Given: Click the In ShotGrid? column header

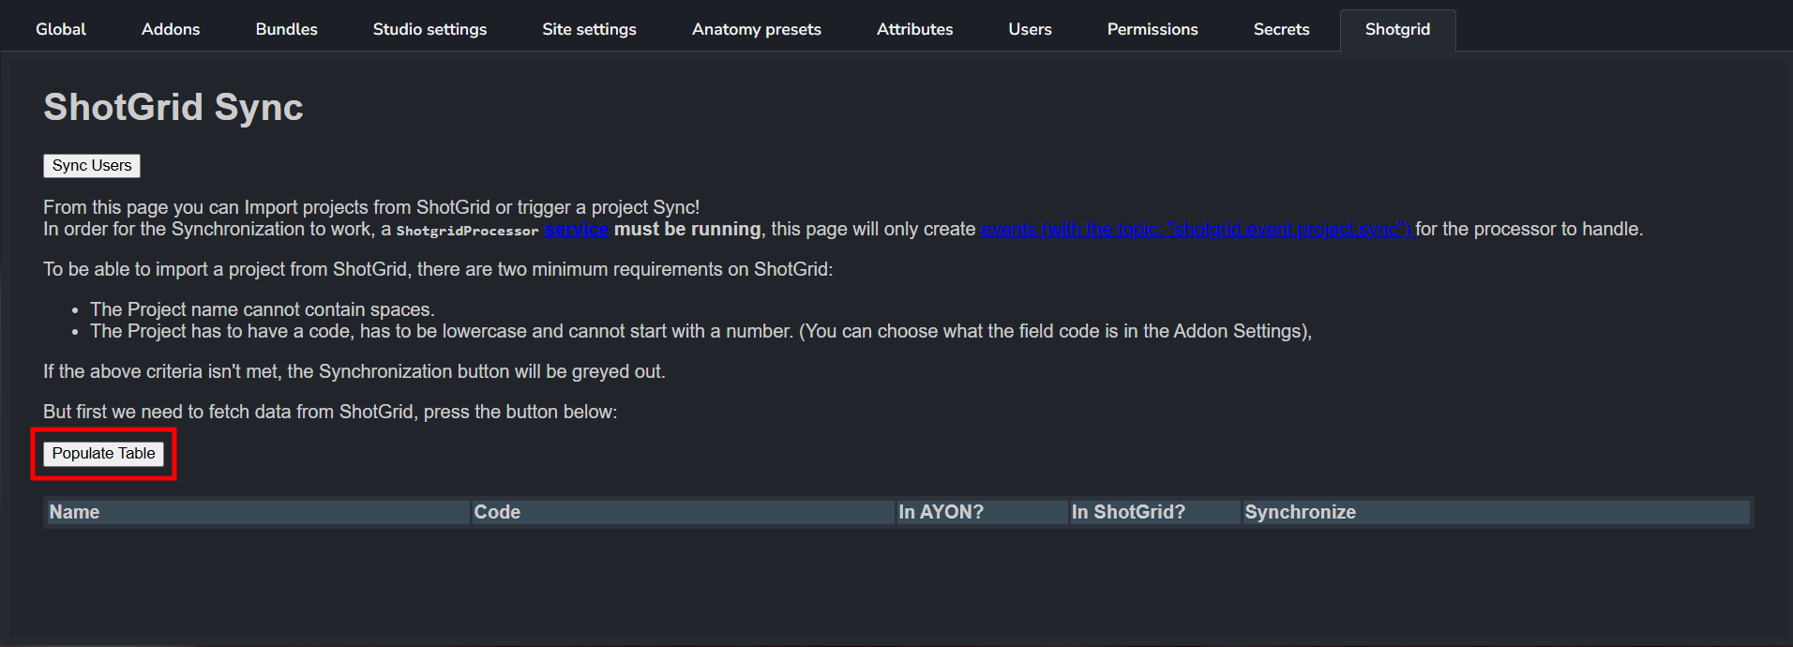Looking at the screenshot, I should pyautogui.click(x=1154, y=512).
